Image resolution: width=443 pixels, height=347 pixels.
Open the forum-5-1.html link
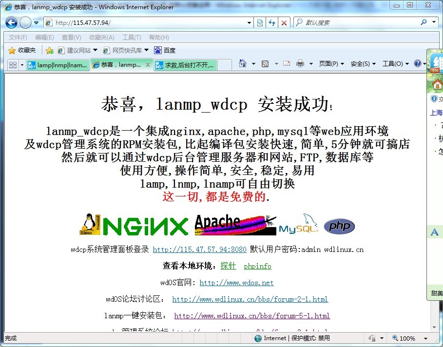(x=252, y=316)
